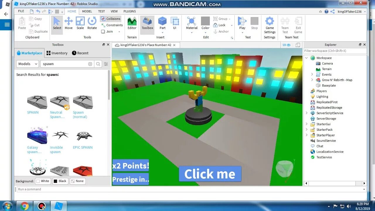This screenshot has height=211, width=375.
Task: Toggle the Constraints option
Action: coord(112,25)
